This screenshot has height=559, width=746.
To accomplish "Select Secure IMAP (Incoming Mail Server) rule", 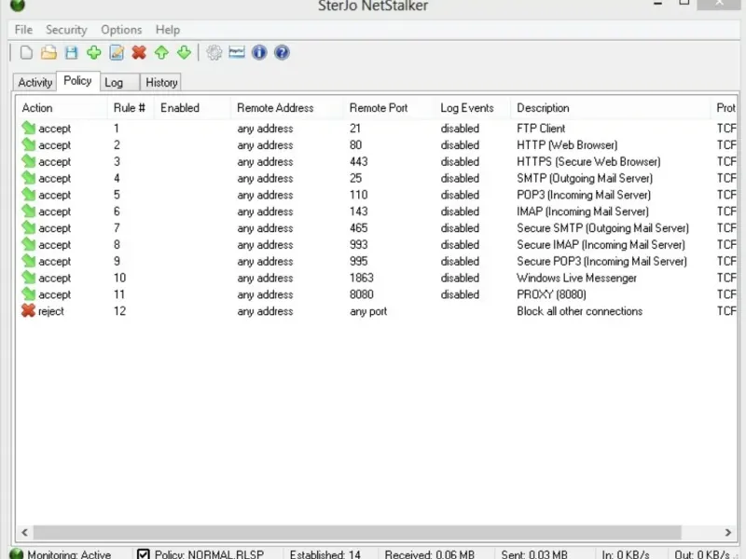I will click(x=601, y=245).
